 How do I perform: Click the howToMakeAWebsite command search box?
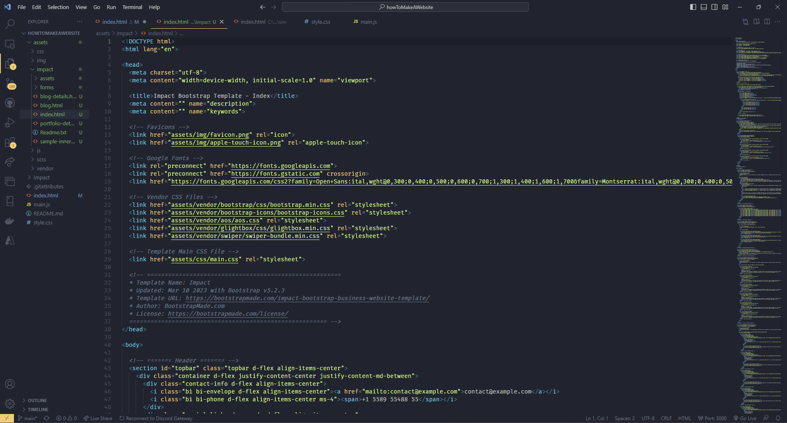(x=405, y=7)
